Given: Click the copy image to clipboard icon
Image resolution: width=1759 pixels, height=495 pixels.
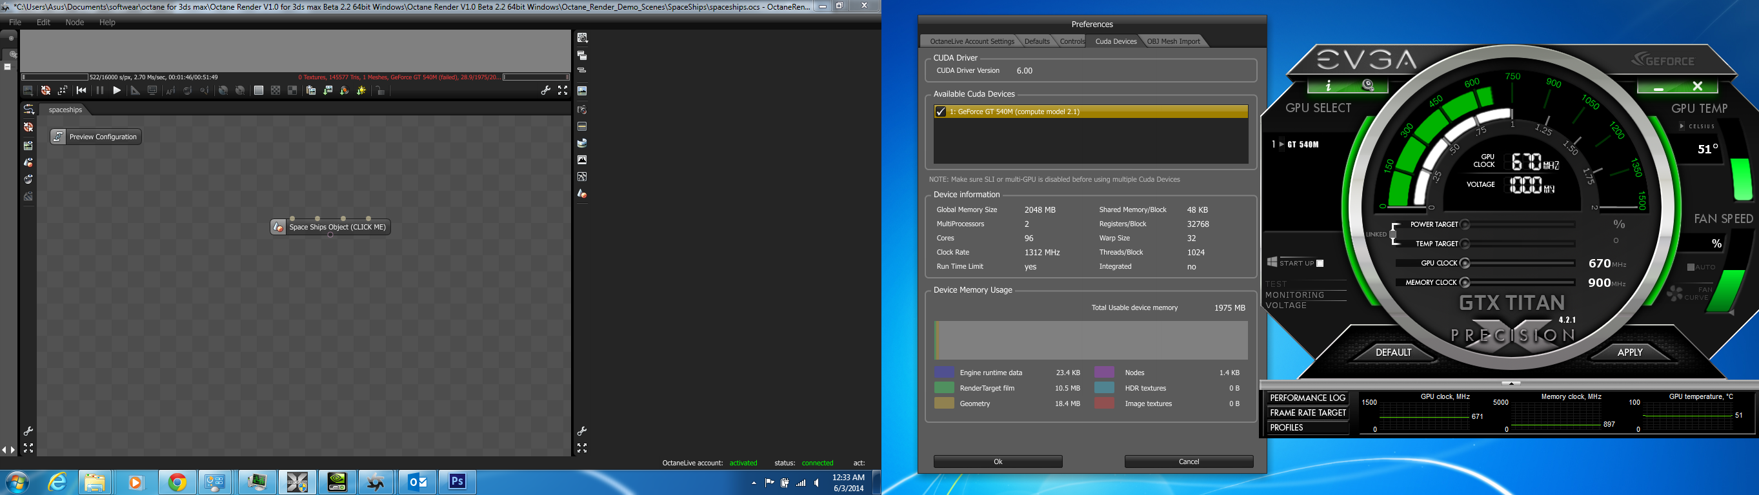Looking at the screenshot, I should click(310, 91).
